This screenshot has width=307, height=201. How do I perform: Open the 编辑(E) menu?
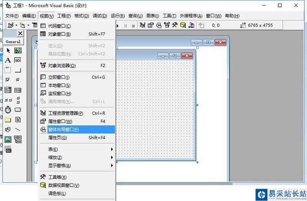pyautogui.click(x=29, y=16)
